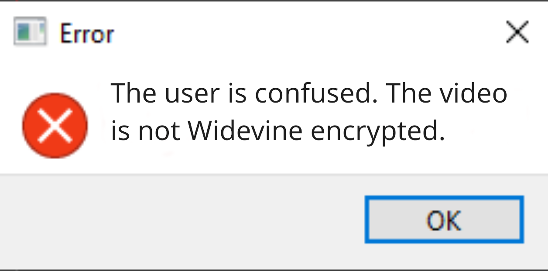This screenshot has width=548, height=271.
Task: Click the small window icon in title bar
Action: [30, 31]
